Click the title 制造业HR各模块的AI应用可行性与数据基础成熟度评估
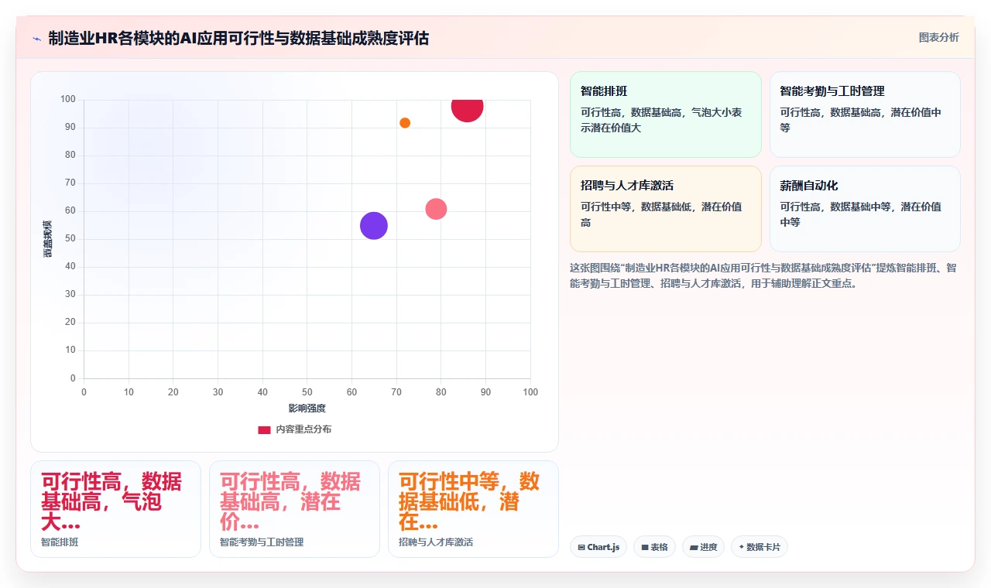Viewport: 991px width, 588px height. (238, 38)
